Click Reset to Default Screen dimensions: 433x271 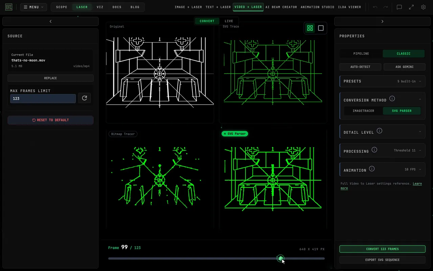click(50, 120)
